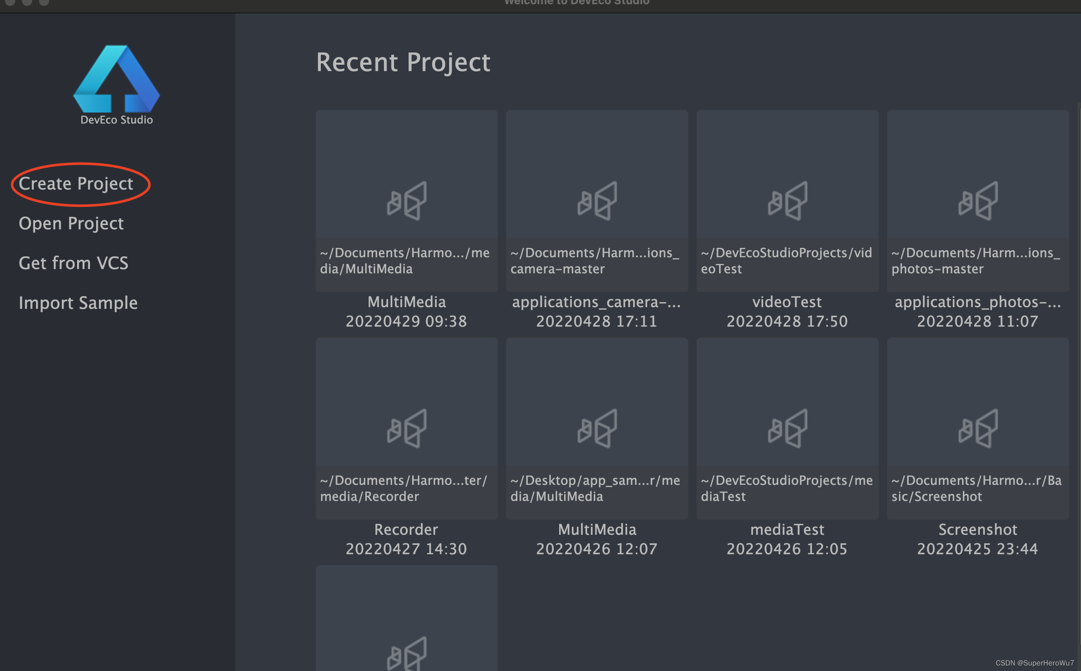Viewport: 1081px width, 671px height.
Task: Click the applications_camera-... name label
Action: [597, 302]
